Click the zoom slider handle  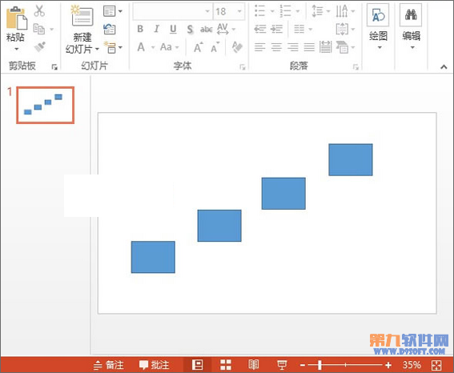319,365
